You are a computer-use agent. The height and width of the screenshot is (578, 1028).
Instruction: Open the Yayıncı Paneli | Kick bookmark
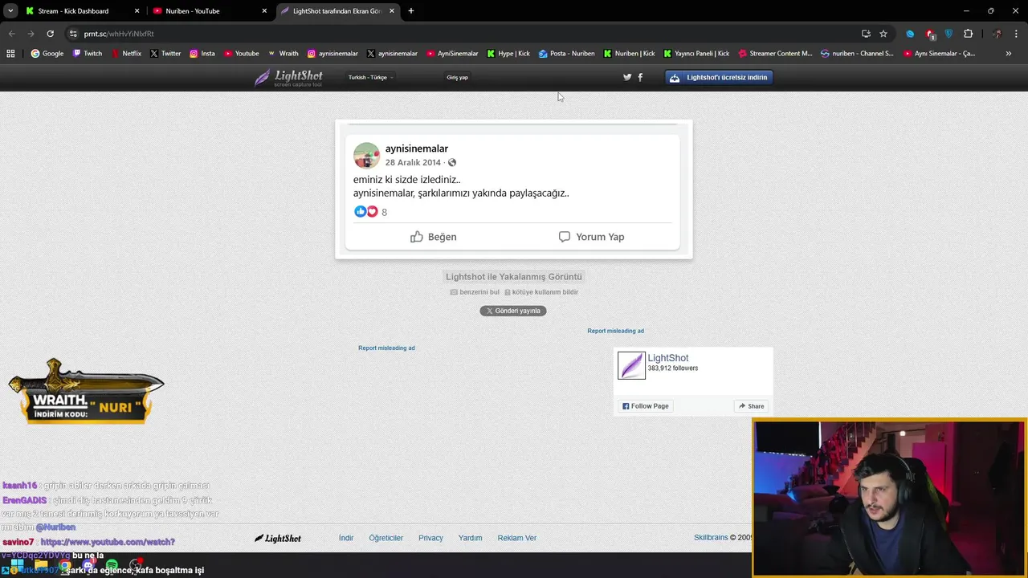696,54
